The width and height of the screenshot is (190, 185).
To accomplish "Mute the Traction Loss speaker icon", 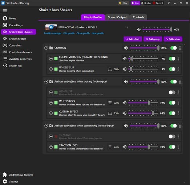I will click(125, 147).
